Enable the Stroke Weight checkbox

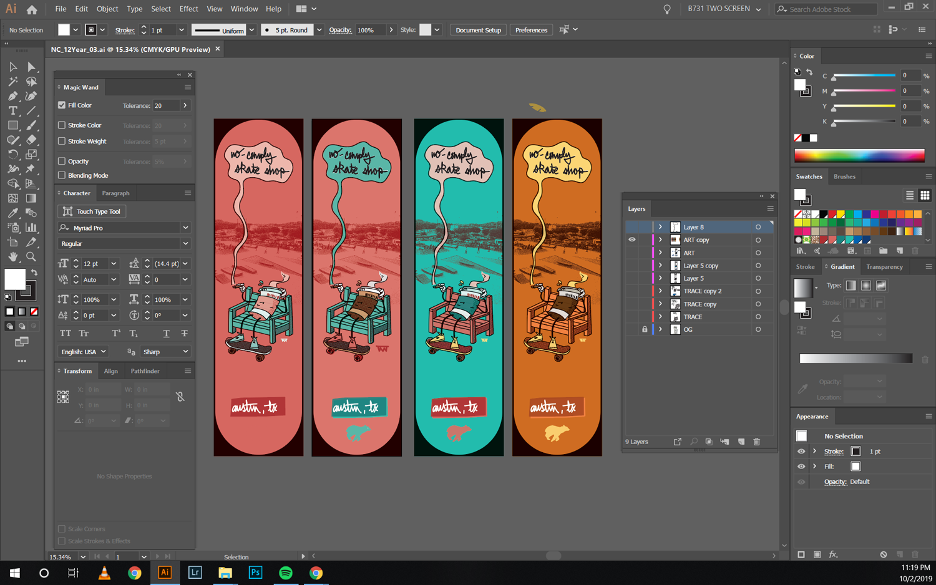62,142
